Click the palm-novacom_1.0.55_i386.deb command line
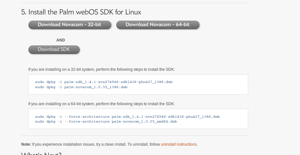Screen dimensions: 300x155 81,87
